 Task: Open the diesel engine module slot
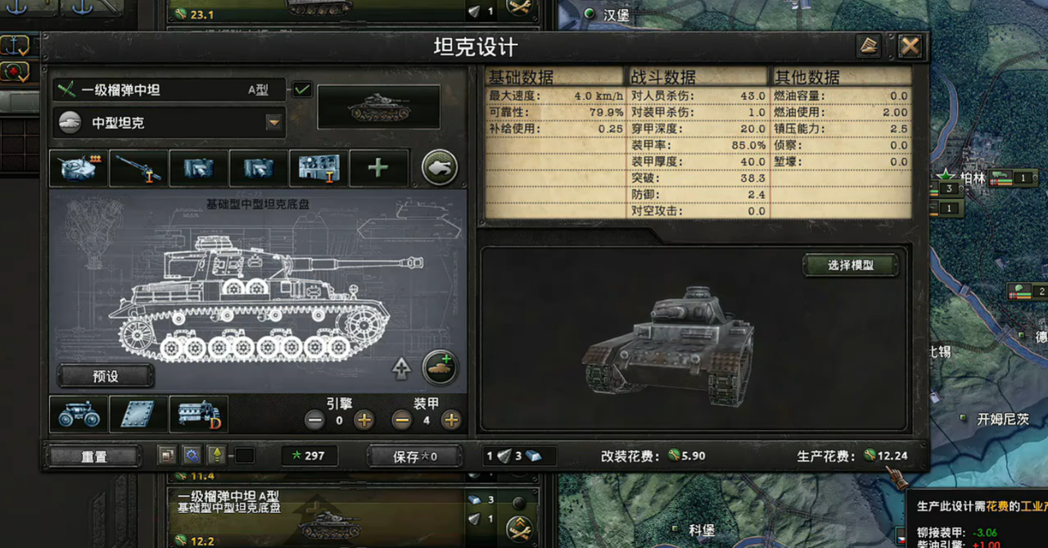198,414
